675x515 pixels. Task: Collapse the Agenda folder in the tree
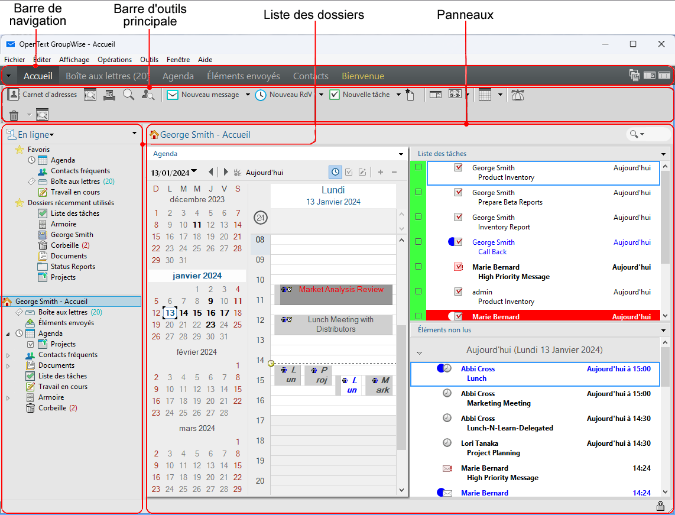[x=8, y=333]
